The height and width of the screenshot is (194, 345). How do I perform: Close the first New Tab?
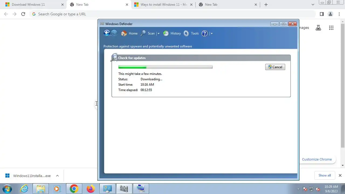tap(127, 5)
